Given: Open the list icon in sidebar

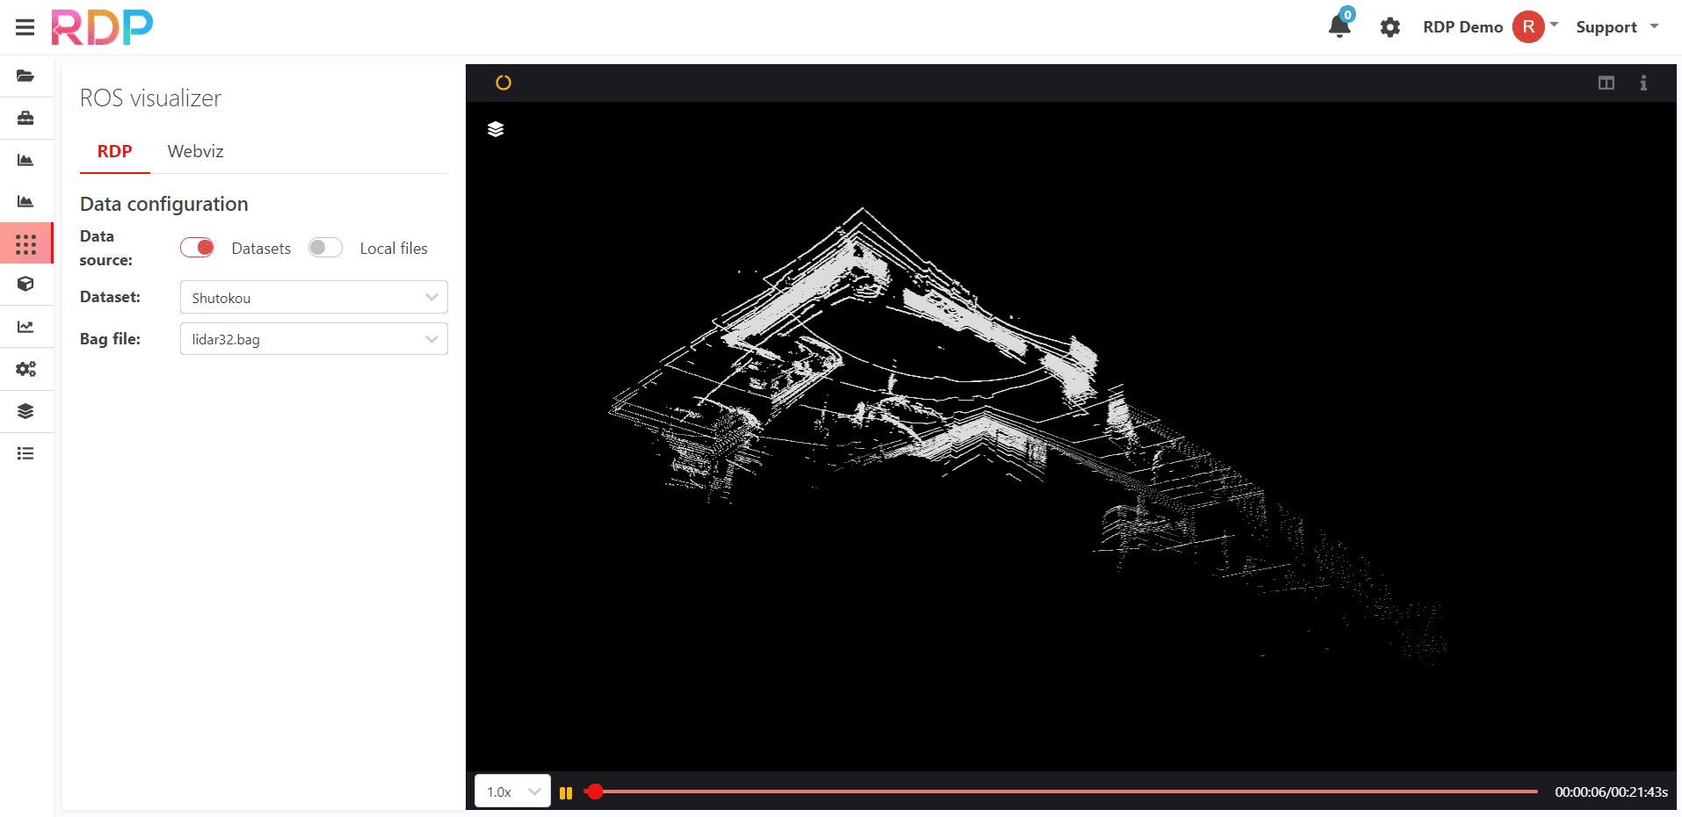Looking at the screenshot, I should pyautogui.click(x=25, y=453).
